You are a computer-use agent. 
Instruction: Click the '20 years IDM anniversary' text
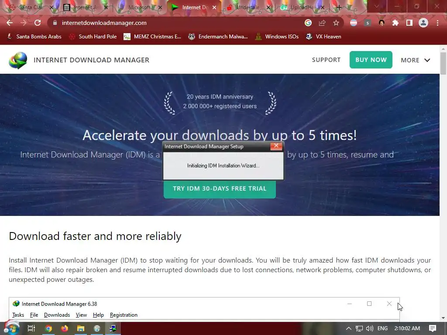coord(220,96)
